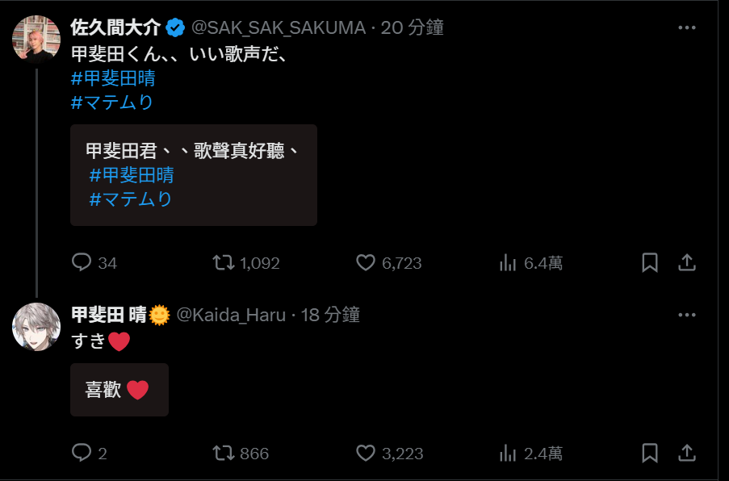
Task: Like 甲斐田晴's reply with 3,223 likes
Action: (x=366, y=453)
